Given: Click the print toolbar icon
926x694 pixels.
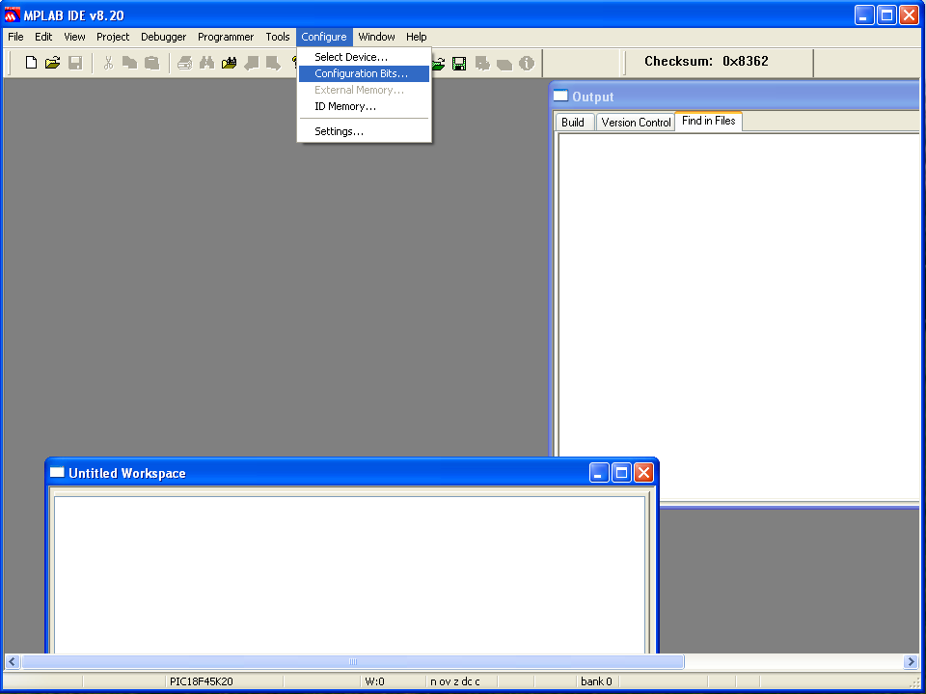Looking at the screenshot, I should [185, 62].
